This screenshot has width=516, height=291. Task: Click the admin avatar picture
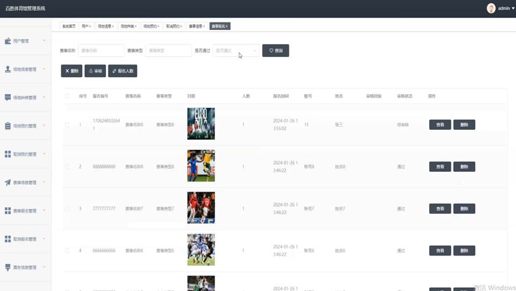point(491,8)
